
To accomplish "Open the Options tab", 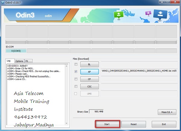I will [x=19, y=61].
